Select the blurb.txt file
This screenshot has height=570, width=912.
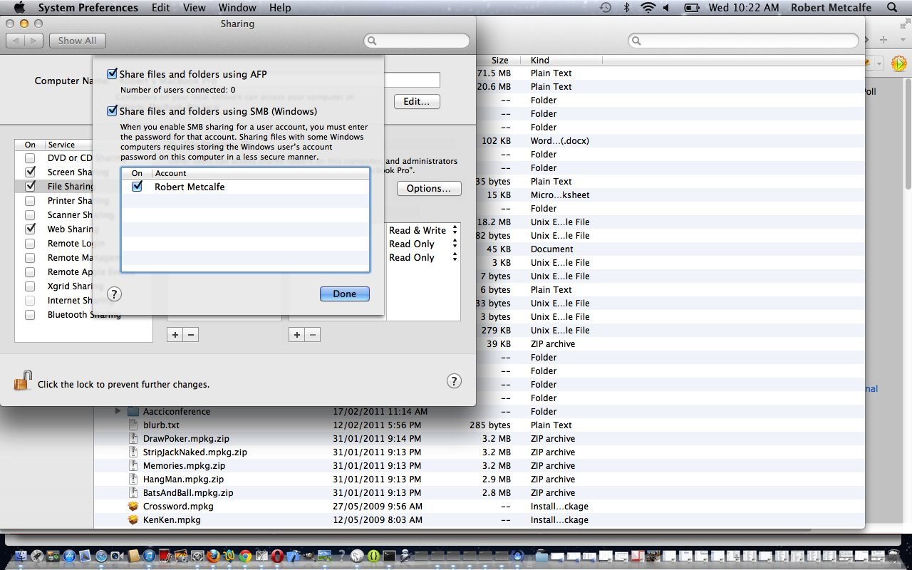pos(161,425)
